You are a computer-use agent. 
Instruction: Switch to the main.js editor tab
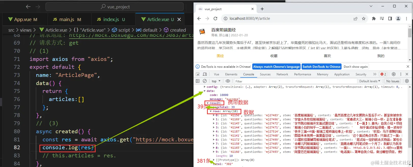coord(67,19)
